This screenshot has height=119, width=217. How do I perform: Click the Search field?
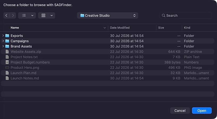(186, 15)
